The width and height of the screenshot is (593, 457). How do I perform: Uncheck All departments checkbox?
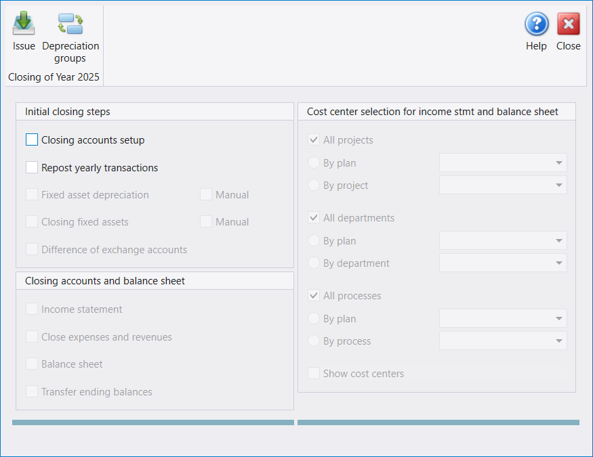(314, 217)
